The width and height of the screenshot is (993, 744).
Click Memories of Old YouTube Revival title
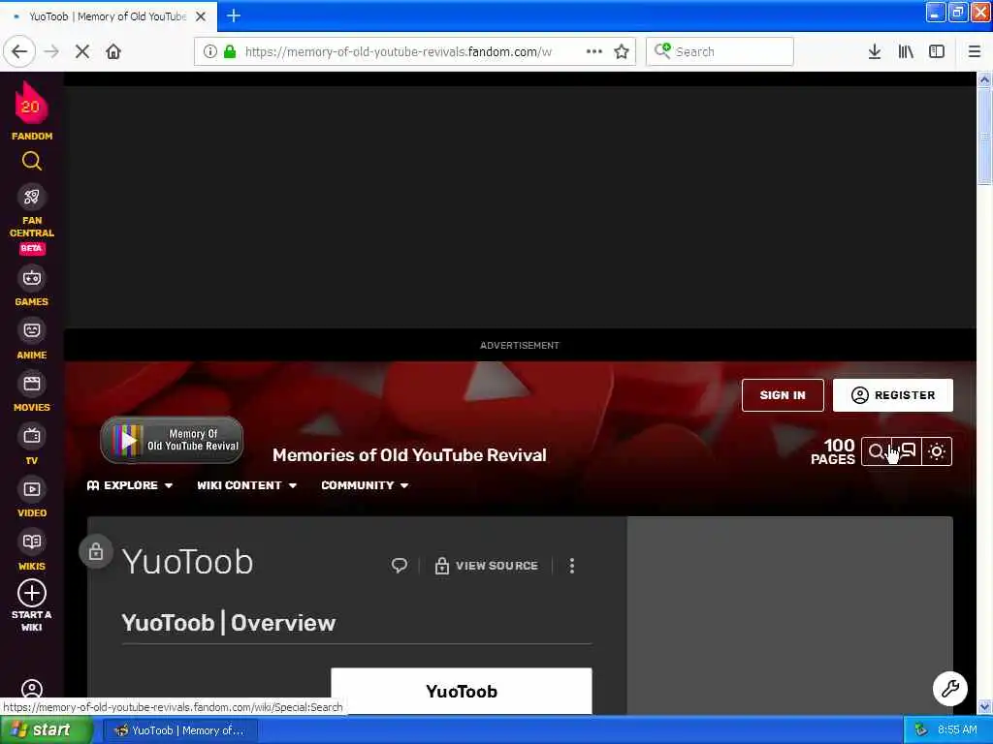[409, 455]
